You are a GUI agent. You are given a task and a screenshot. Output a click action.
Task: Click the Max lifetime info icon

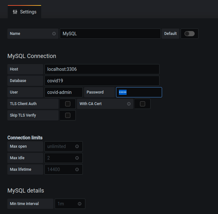(77, 169)
